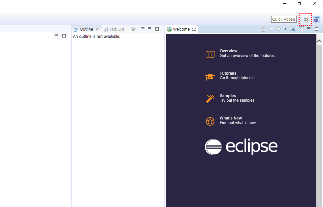Viewport: 323px width, 207px height.
Task: Maximize the left explorer panel
Action: pos(64,36)
